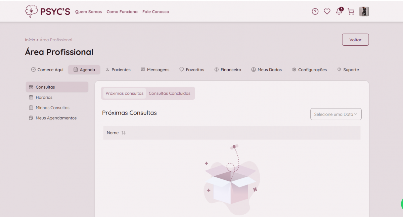
Task: Expand the Selecione uma Data dropdown
Action: 336,114
